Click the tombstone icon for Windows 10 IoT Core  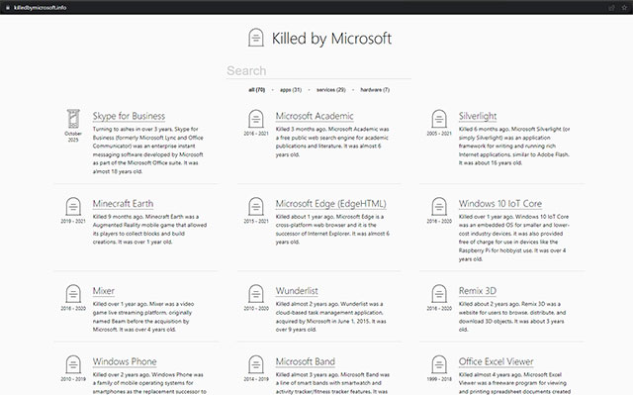[439, 206]
